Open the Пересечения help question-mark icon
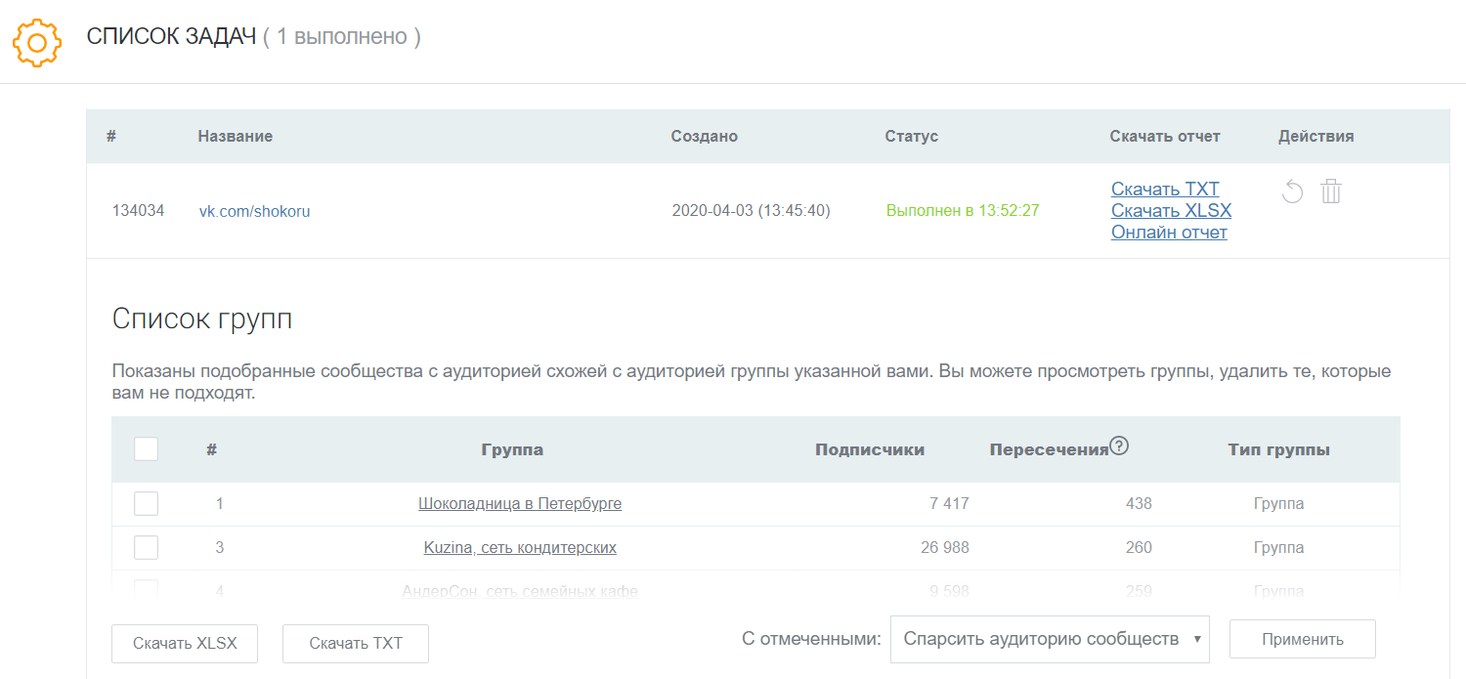Image resolution: width=1466 pixels, height=679 pixels. [1120, 446]
